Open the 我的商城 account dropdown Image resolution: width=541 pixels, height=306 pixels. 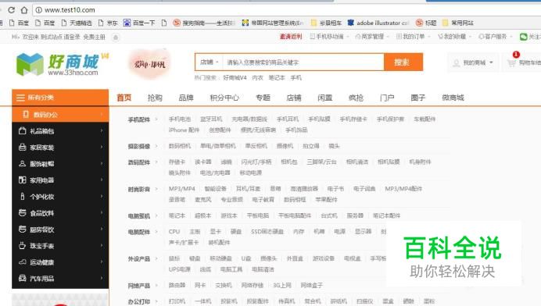coord(474,62)
